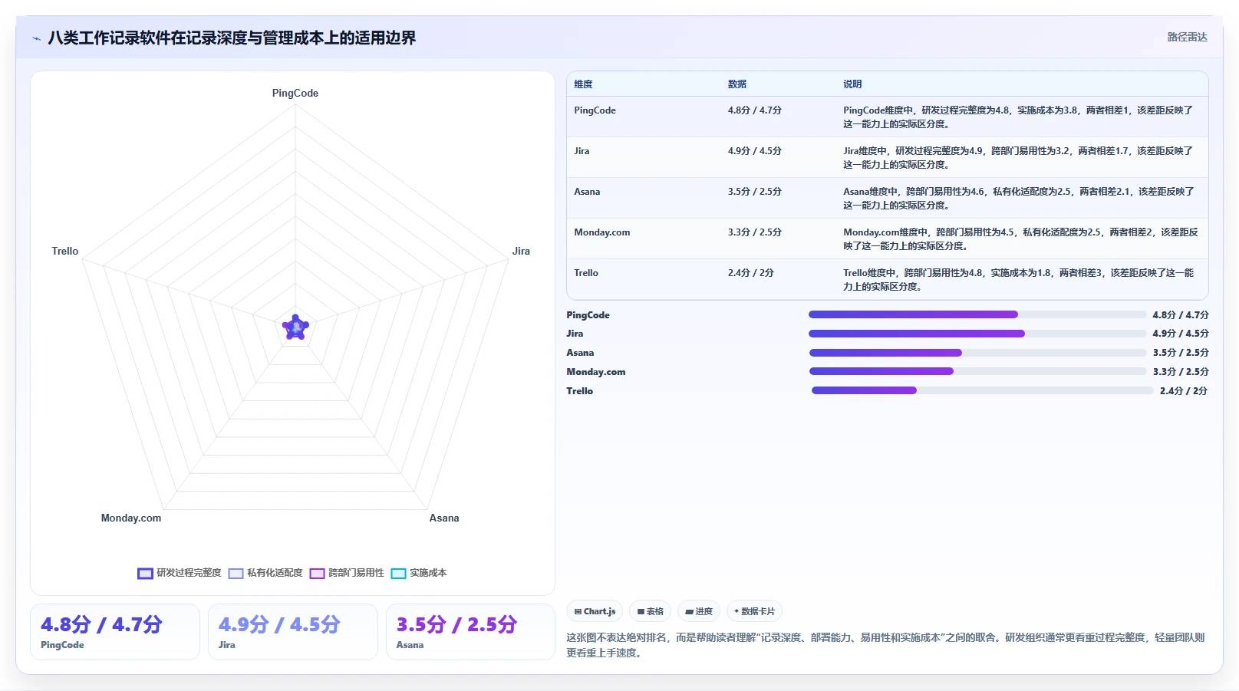Click the 数据 column header
The width and height of the screenshot is (1239, 691).
click(x=737, y=84)
